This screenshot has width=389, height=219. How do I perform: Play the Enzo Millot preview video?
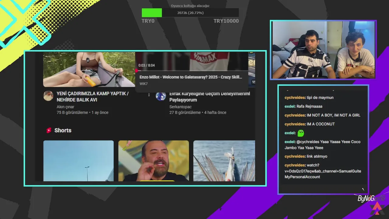(x=191, y=61)
